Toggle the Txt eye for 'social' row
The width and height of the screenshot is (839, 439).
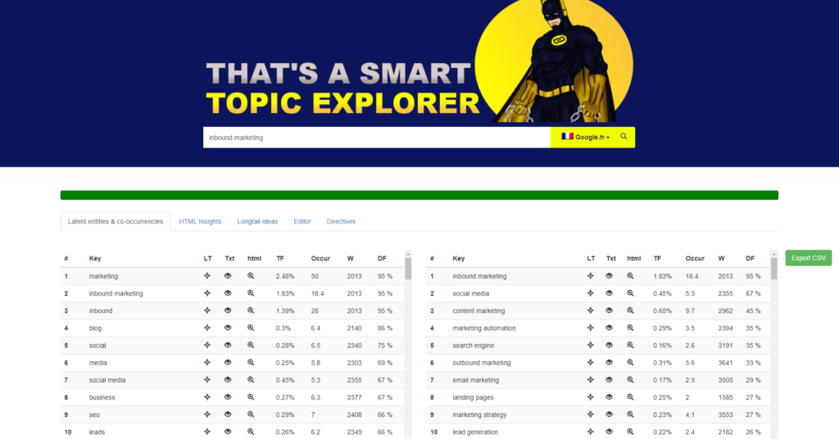pos(228,345)
